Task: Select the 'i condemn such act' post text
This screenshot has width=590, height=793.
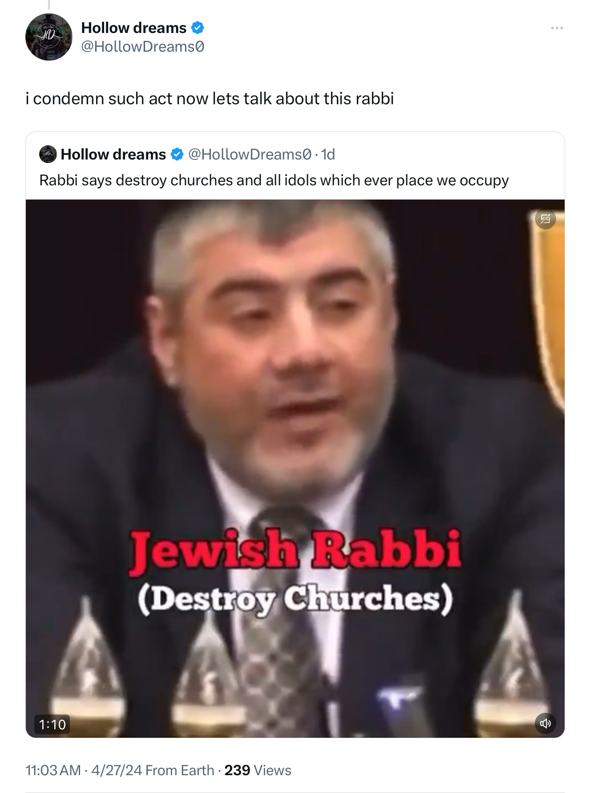Action: pyautogui.click(x=210, y=98)
